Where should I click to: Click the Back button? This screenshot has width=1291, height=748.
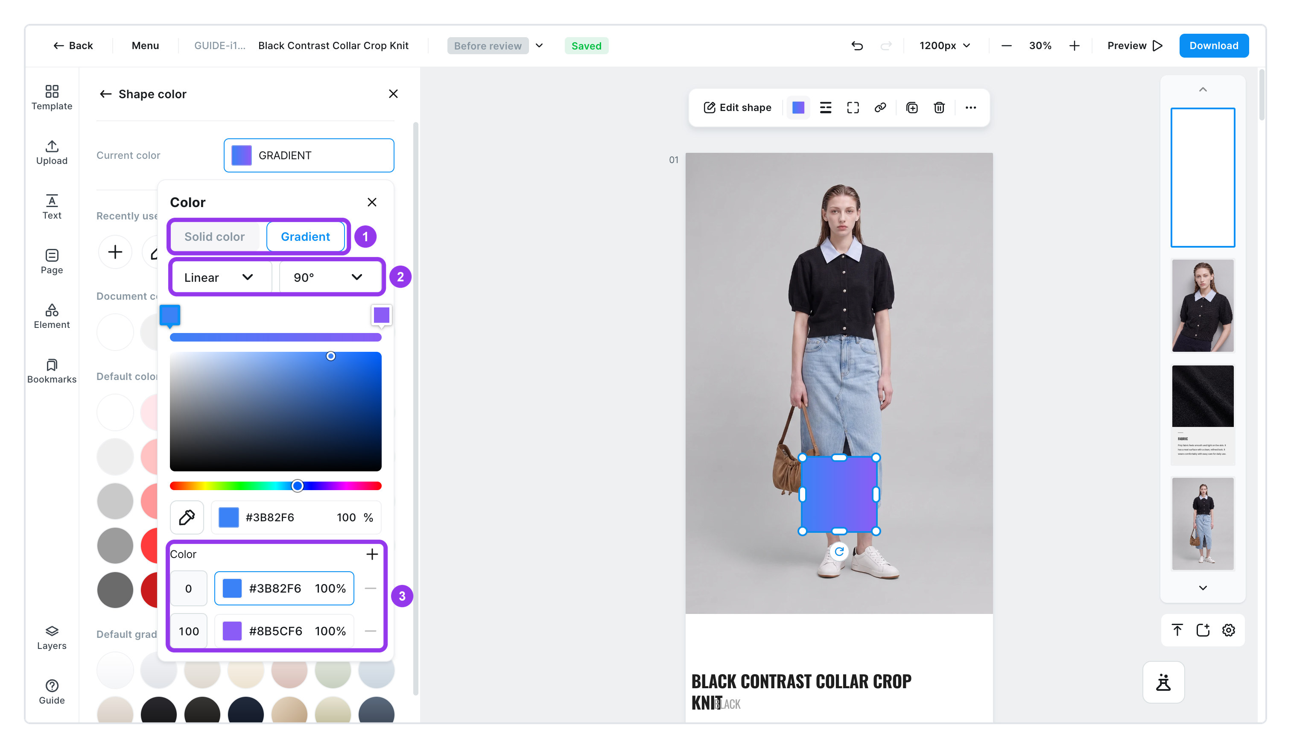coord(73,46)
